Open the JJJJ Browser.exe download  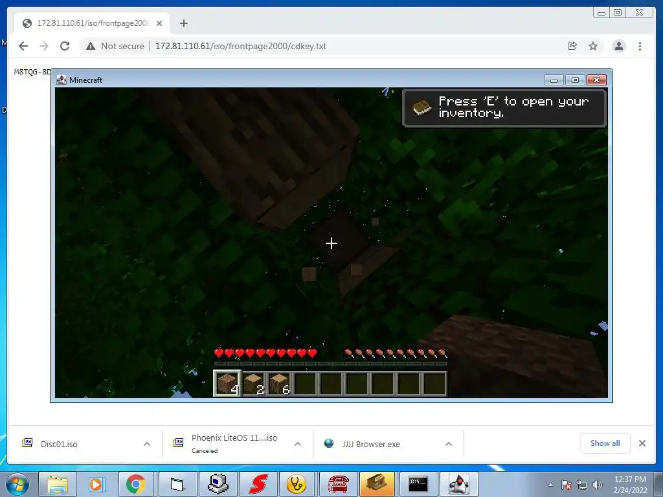point(371,444)
